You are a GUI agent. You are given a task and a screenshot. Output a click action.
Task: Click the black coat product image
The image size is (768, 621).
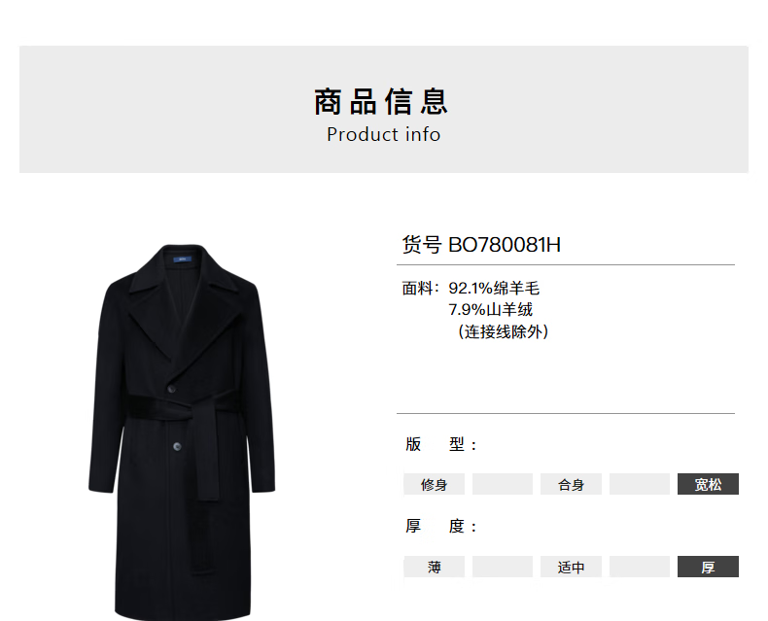182,432
